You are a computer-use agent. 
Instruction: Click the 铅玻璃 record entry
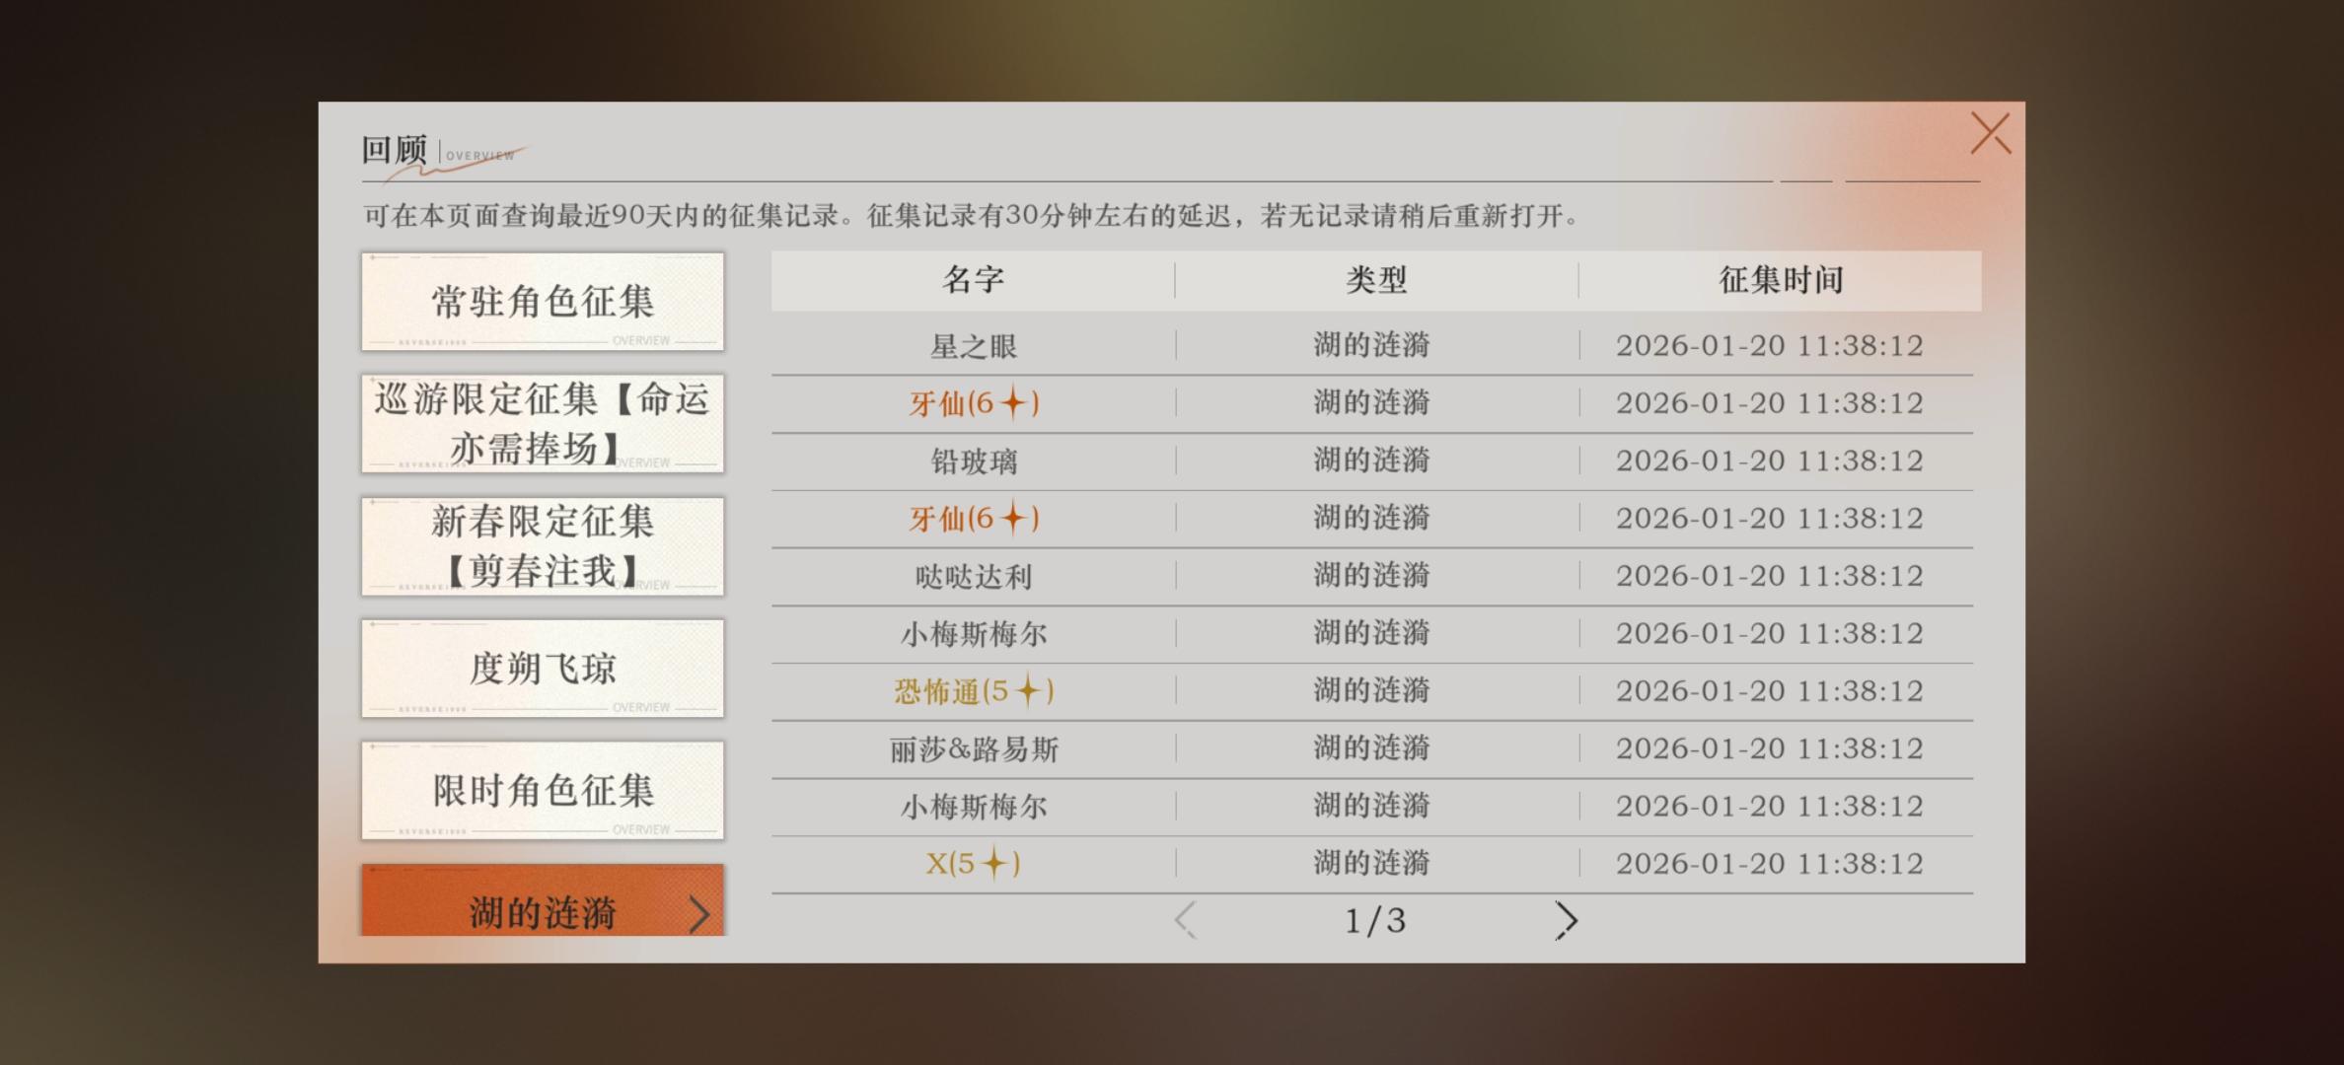tap(974, 461)
